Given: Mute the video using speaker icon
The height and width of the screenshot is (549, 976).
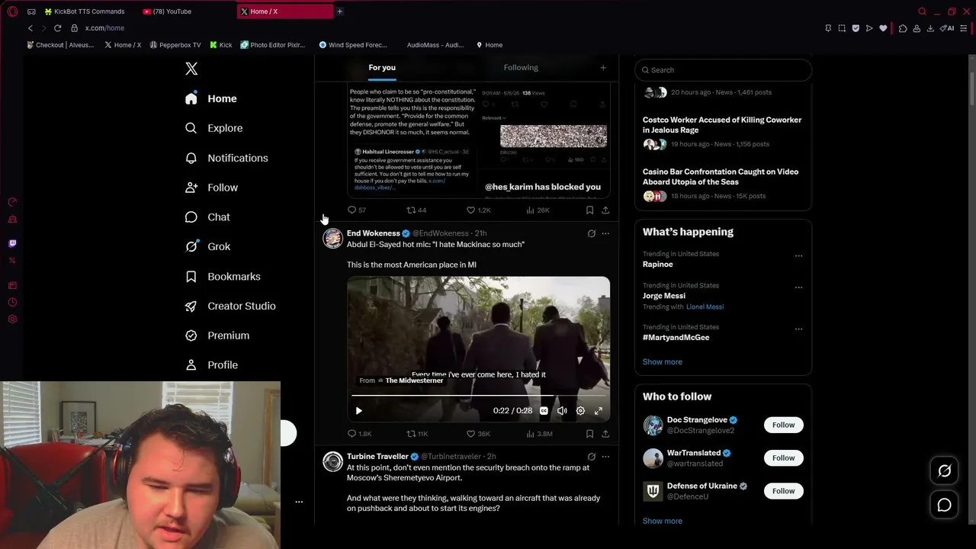Looking at the screenshot, I should [562, 411].
